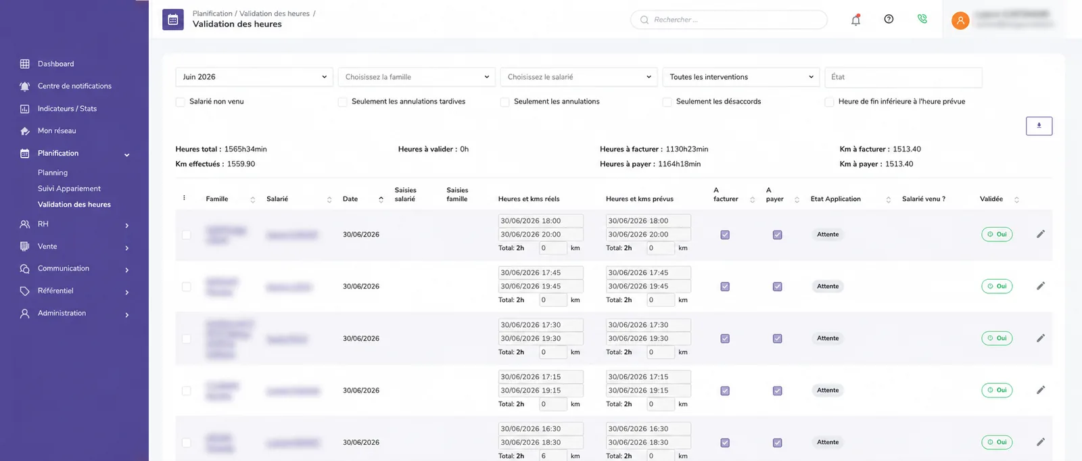Open Suivi Appariement submenu item
This screenshot has height=461, width=1082.
(x=69, y=189)
